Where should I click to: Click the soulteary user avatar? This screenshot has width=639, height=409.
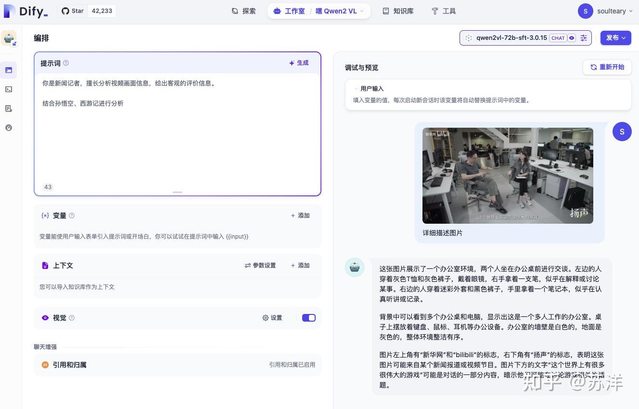click(x=586, y=11)
